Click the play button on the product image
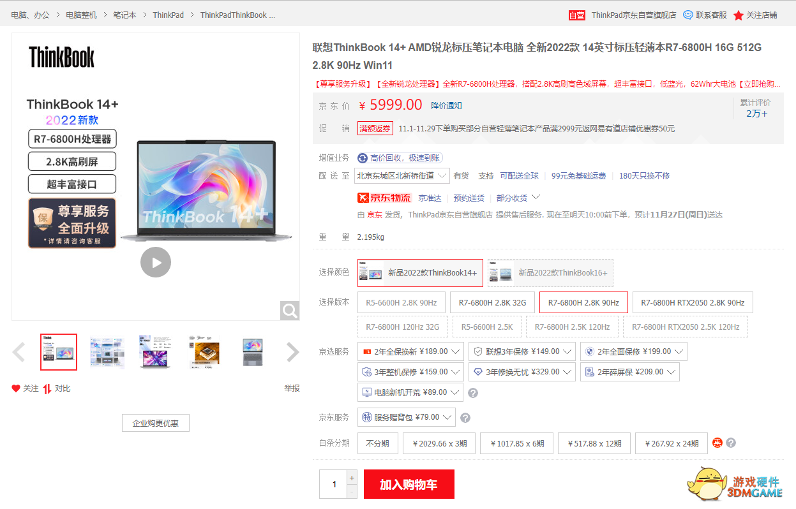The width and height of the screenshot is (796, 509). click(156, 262)
